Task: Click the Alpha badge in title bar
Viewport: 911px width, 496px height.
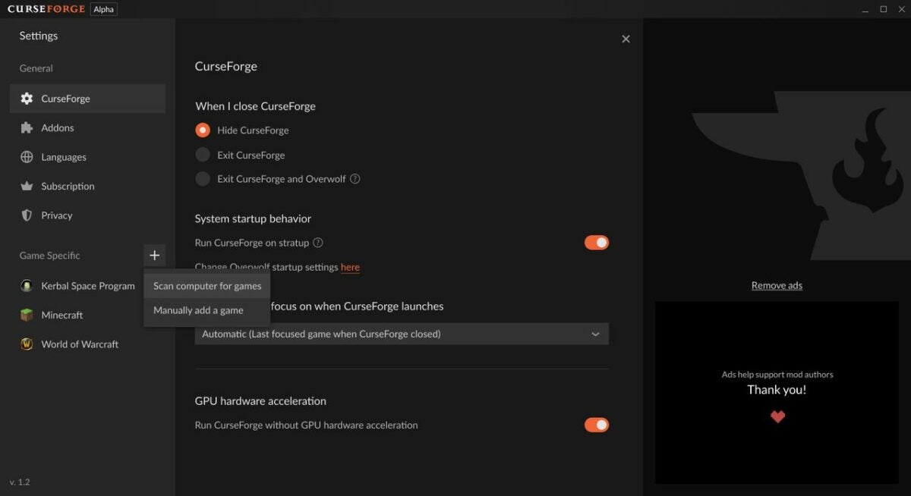Action: [x=103, y=9]
